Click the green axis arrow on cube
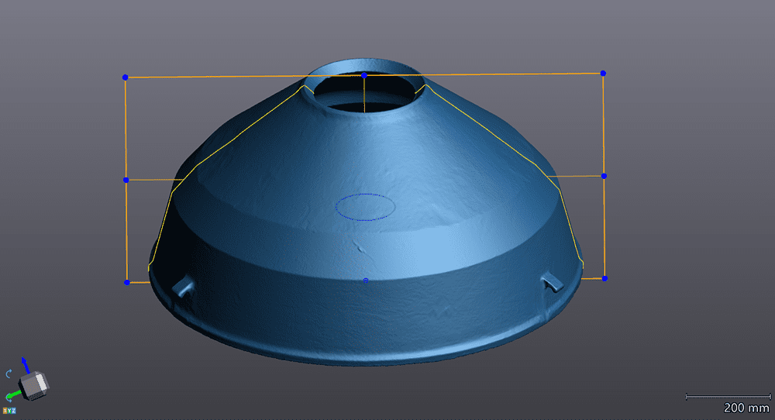The width and height of the screenshot is (775, 420). point(14,395)
